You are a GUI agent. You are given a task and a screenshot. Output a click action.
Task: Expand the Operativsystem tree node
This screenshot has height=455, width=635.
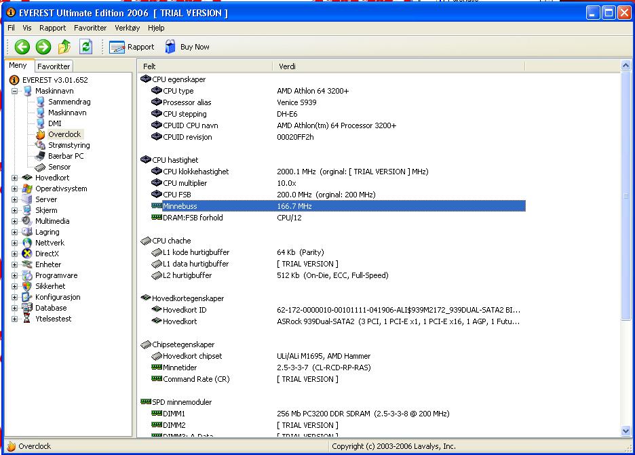(14, 189)
